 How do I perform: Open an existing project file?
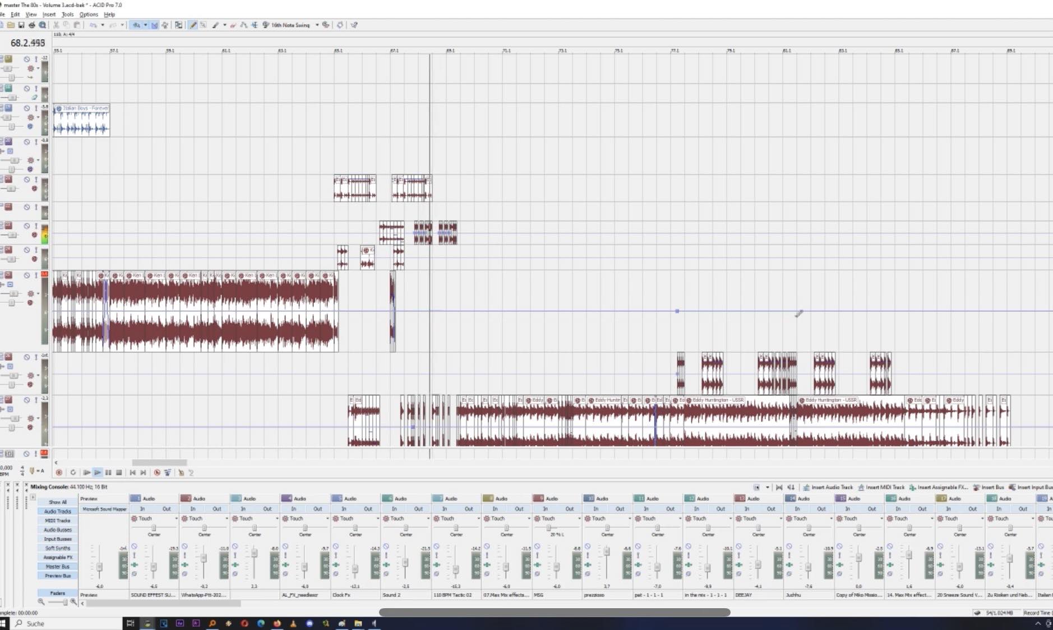pyautogui.click(x=11, y=25)
